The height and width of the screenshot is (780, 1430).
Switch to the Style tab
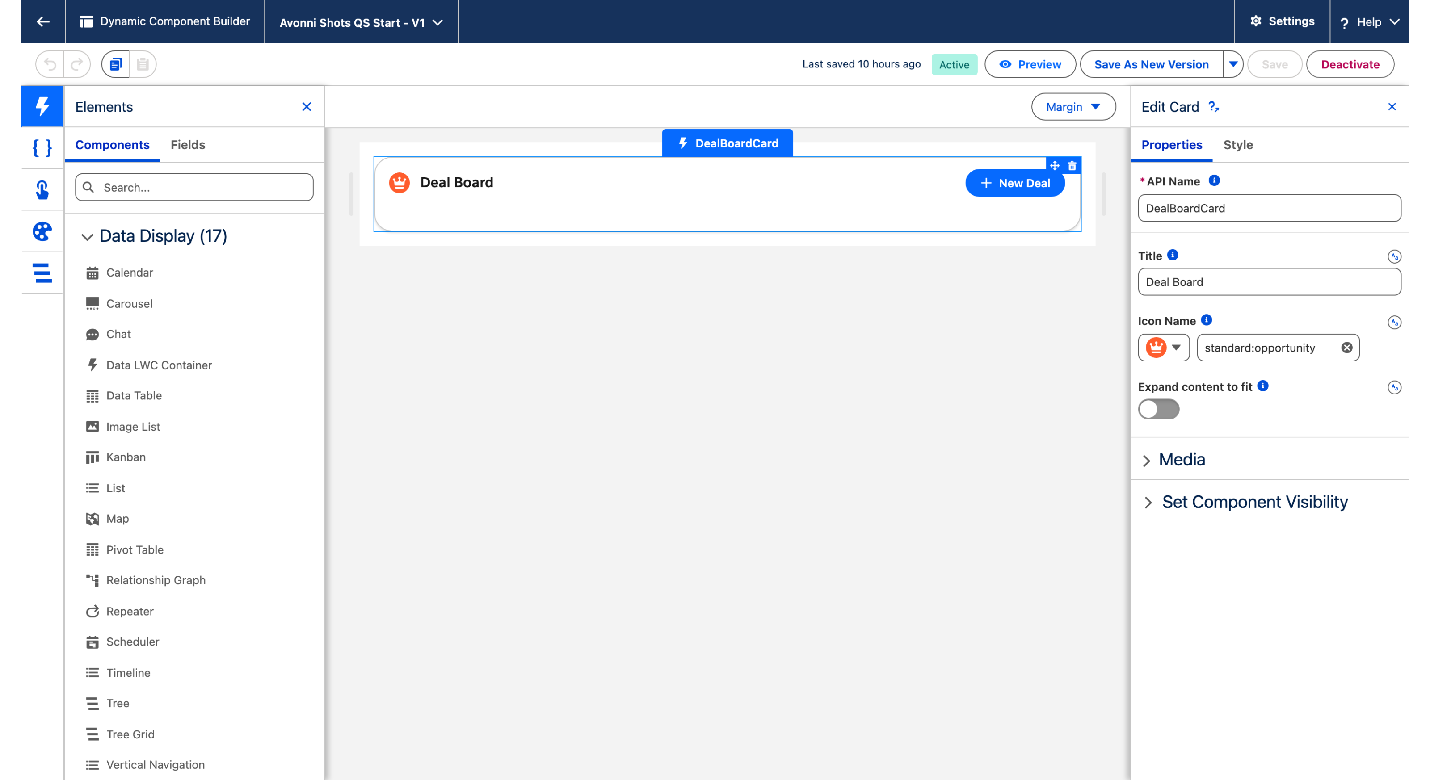[1238, 145]
